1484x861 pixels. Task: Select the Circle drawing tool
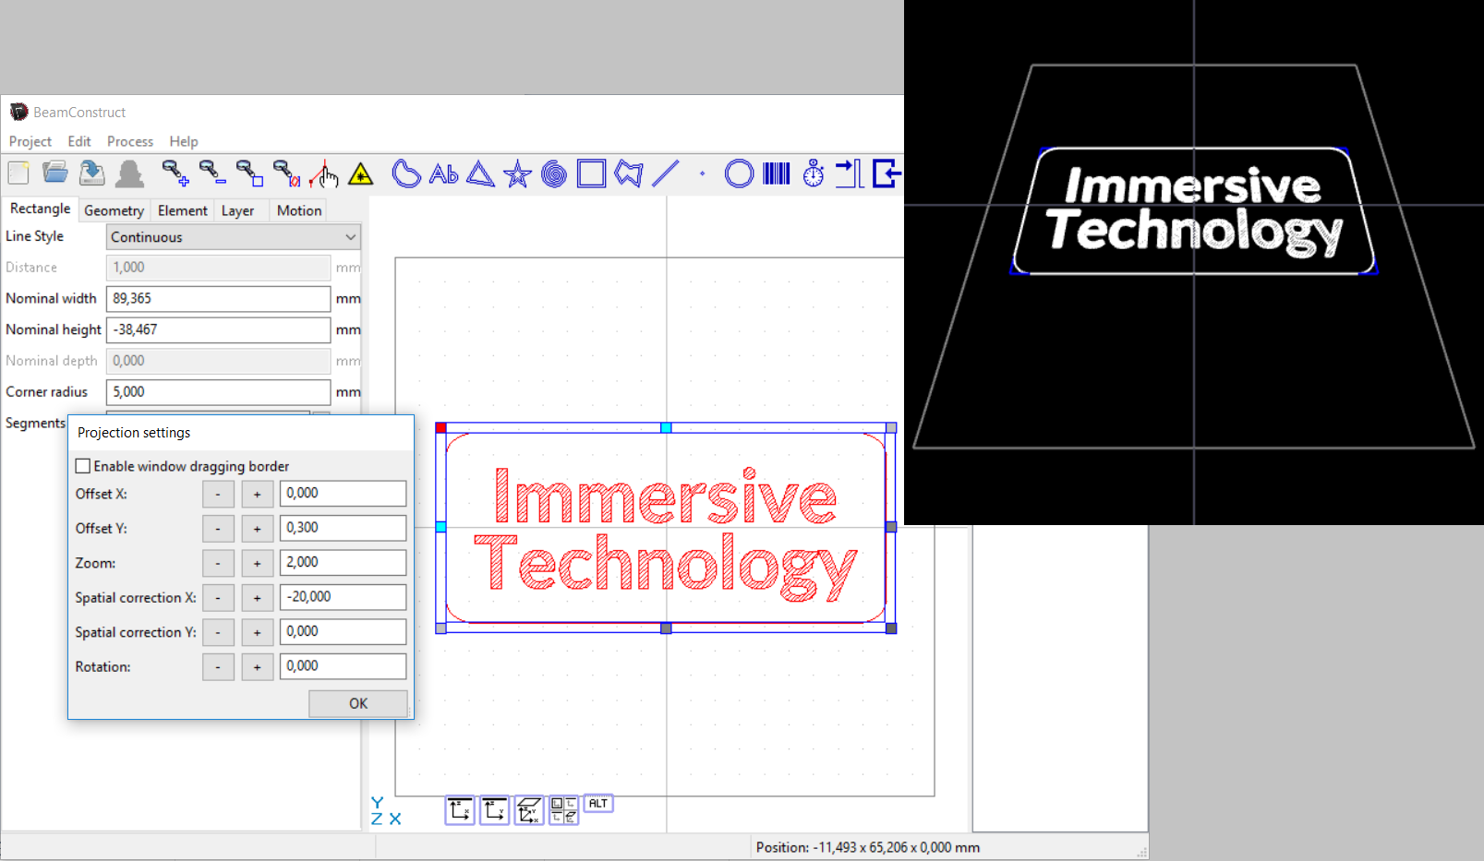pyautogui.click(x=739, y=173)
